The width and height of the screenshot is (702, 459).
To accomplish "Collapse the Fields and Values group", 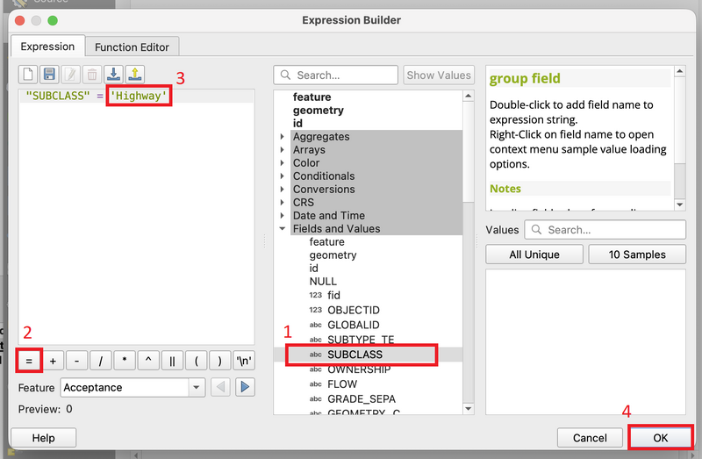I will click(282, 228).
